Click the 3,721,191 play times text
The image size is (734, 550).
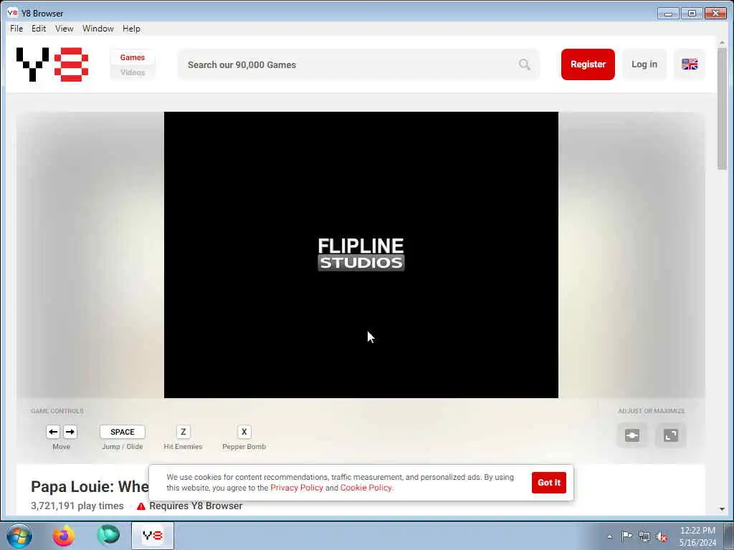[x=77, y=506]
